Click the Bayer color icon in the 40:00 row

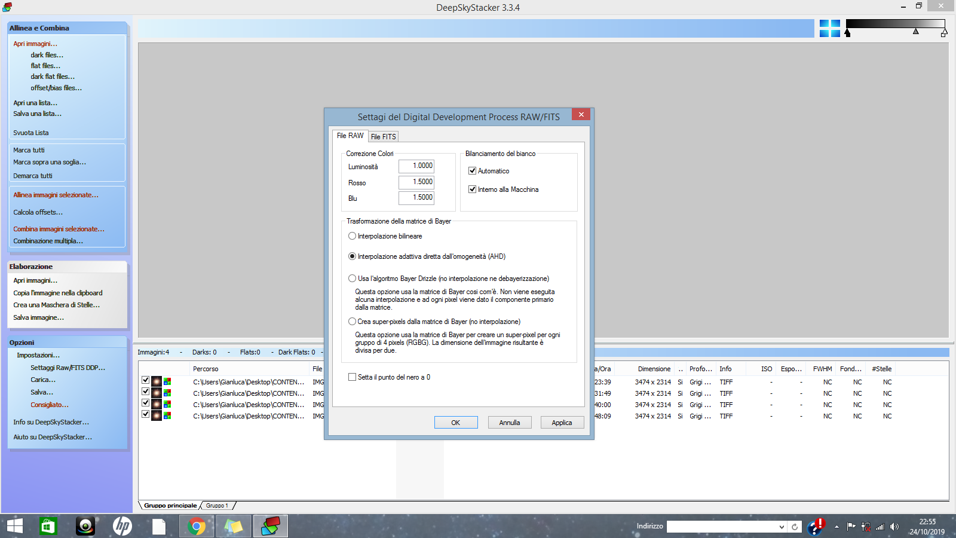pos(167,404)
